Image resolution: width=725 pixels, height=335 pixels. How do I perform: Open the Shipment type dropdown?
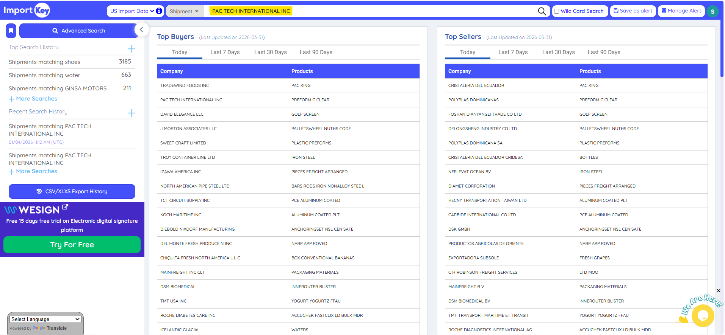(184, 11)
